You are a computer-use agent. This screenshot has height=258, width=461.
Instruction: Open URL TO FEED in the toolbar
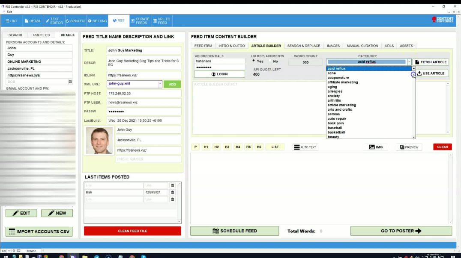point(162,21)
